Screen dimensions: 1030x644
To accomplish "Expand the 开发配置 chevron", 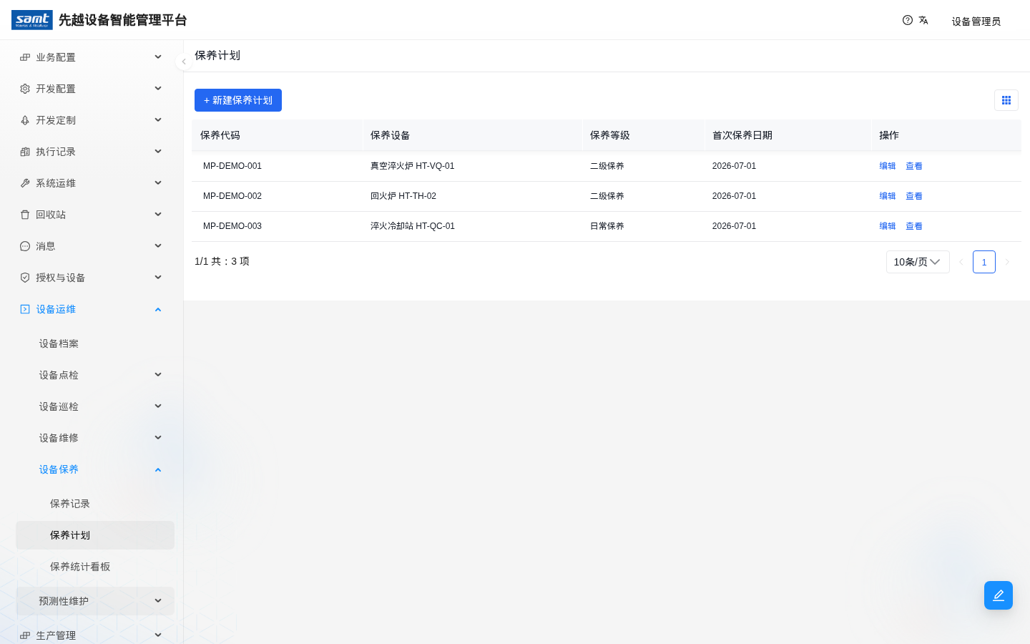I will coord(158,89).
